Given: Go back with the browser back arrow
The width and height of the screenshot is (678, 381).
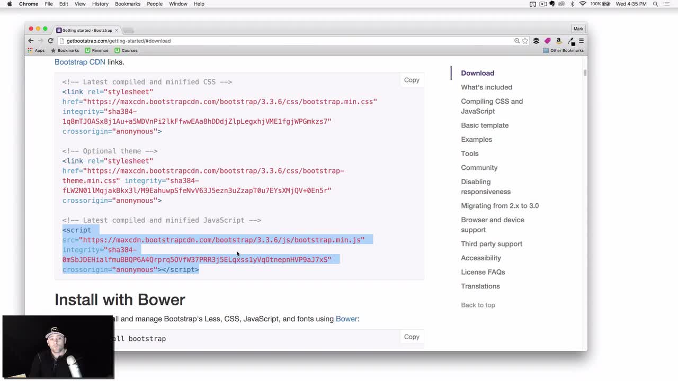Looking at the screenshot, I should (x=31, y=41).
